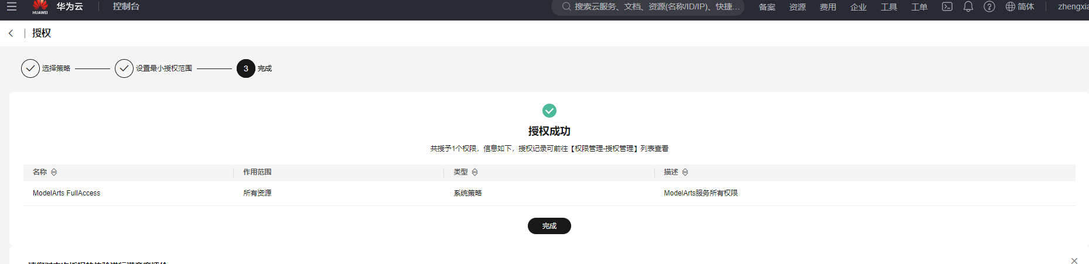Open the 企业 menu

coord(858,7)
